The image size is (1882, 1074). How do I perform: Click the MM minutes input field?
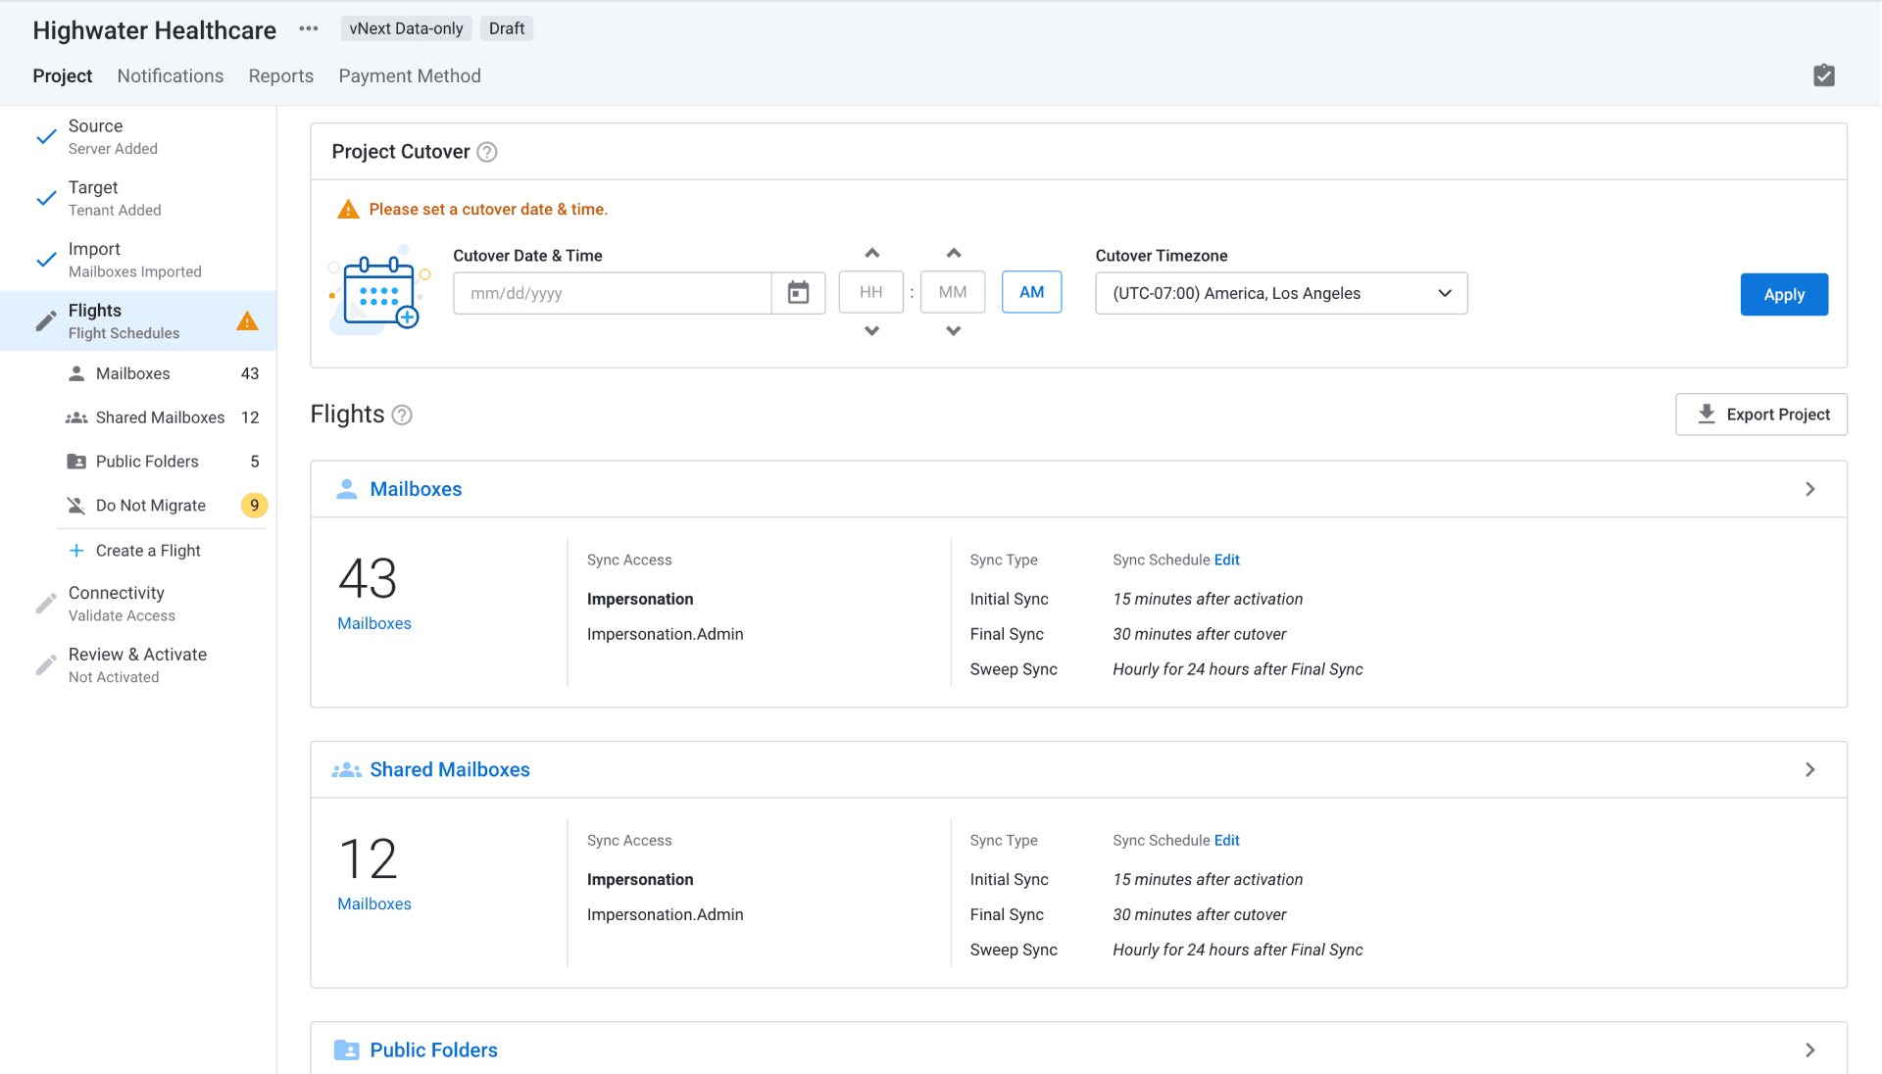[x=952, y=292]
